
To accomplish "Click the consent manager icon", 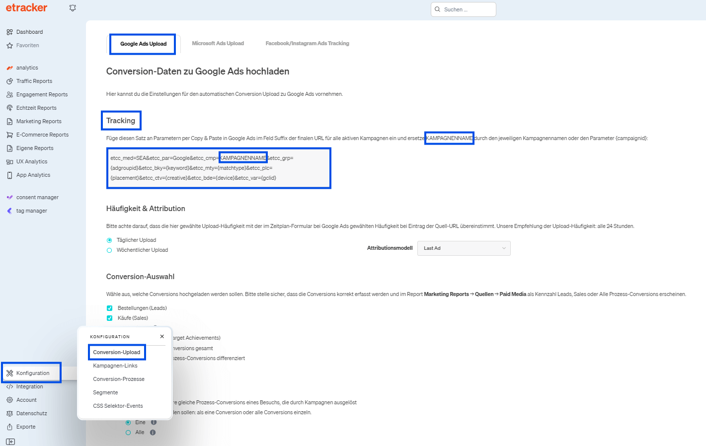I will [x=9, y=197].
